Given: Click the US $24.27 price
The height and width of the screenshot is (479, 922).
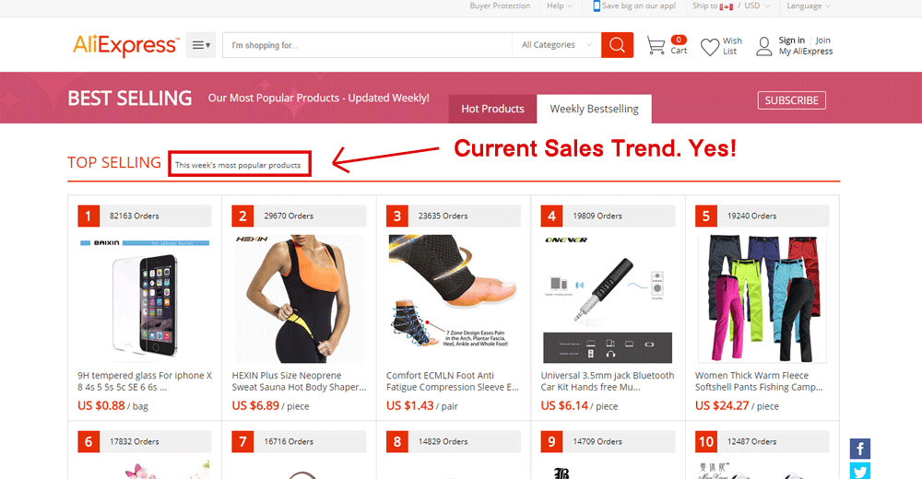Looking at the screenshot, I should pos(722,405).
